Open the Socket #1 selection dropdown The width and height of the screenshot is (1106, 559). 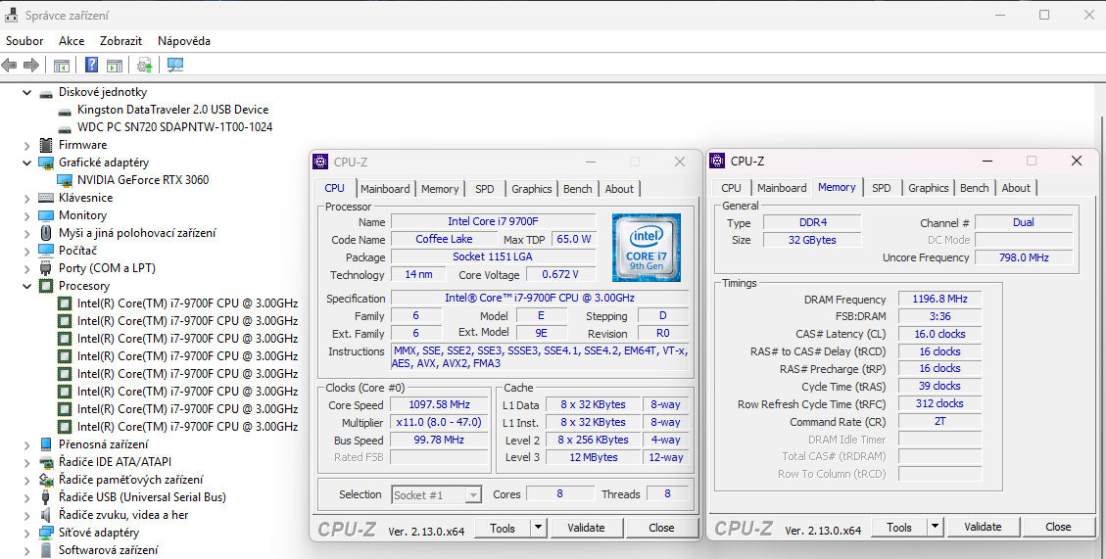click(473, 495)
